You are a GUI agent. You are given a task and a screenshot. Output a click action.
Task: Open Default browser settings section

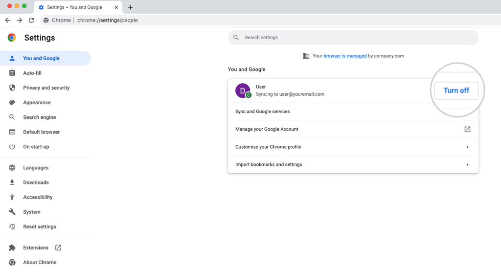click(46, 132)
